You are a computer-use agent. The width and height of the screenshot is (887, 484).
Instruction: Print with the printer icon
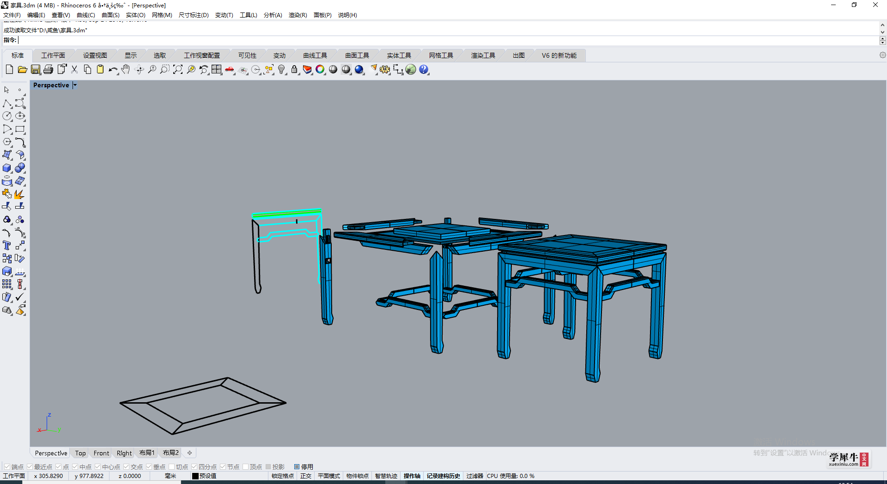49,70
